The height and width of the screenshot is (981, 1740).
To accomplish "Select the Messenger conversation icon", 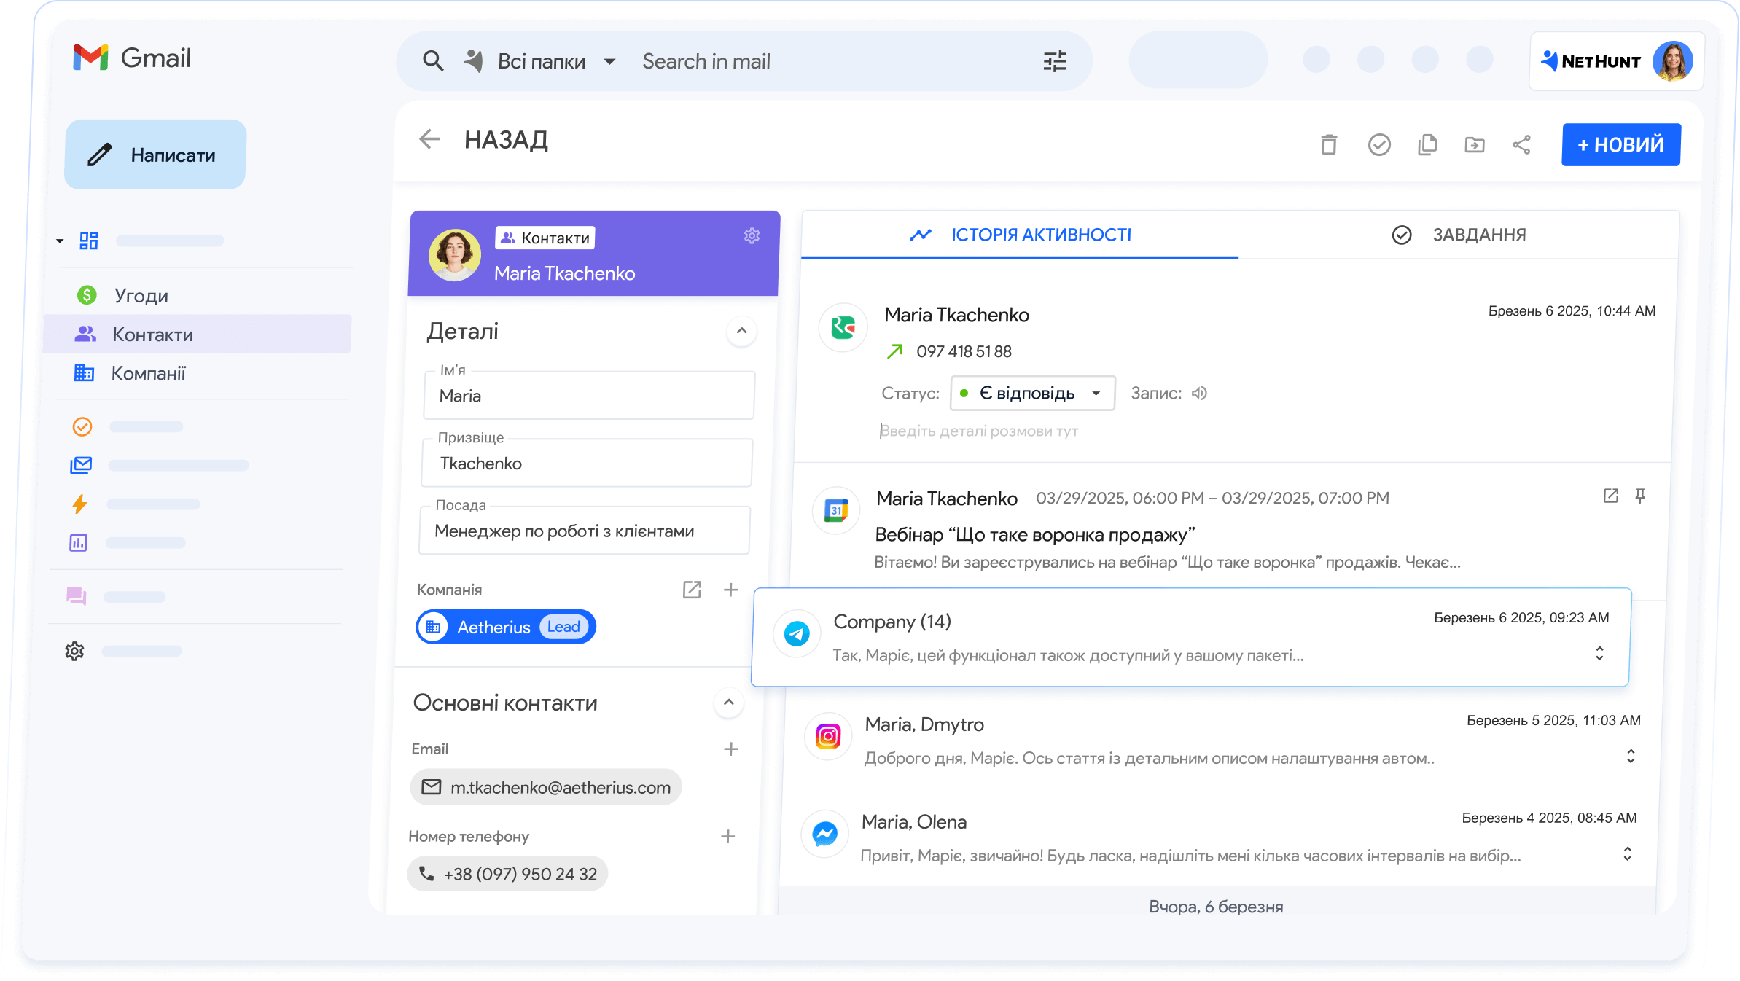I will [825, 833].
